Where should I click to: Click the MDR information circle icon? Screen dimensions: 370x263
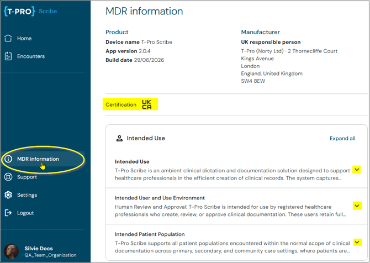(8, 159)
